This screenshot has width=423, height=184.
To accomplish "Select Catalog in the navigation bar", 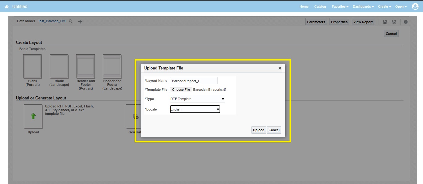I will 320,6.
